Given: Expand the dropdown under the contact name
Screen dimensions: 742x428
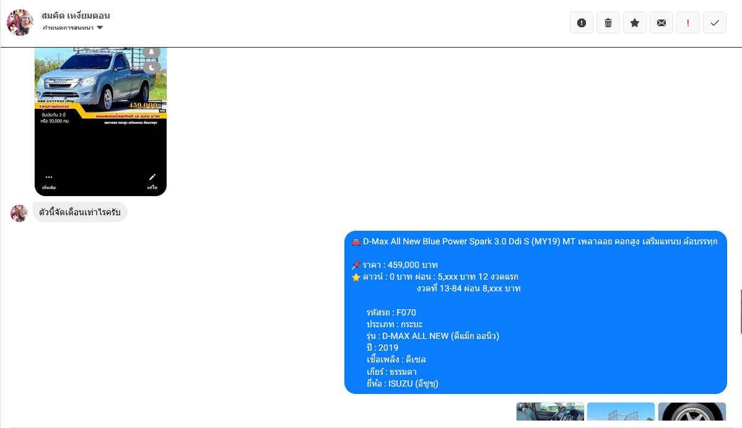Looking at the screenshot, I should click(x=73, y=28).
